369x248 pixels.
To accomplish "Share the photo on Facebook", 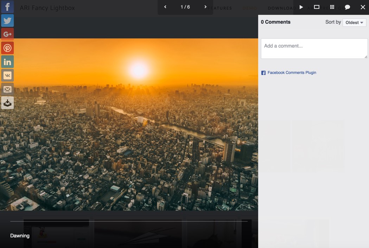I will click(7, 7).
